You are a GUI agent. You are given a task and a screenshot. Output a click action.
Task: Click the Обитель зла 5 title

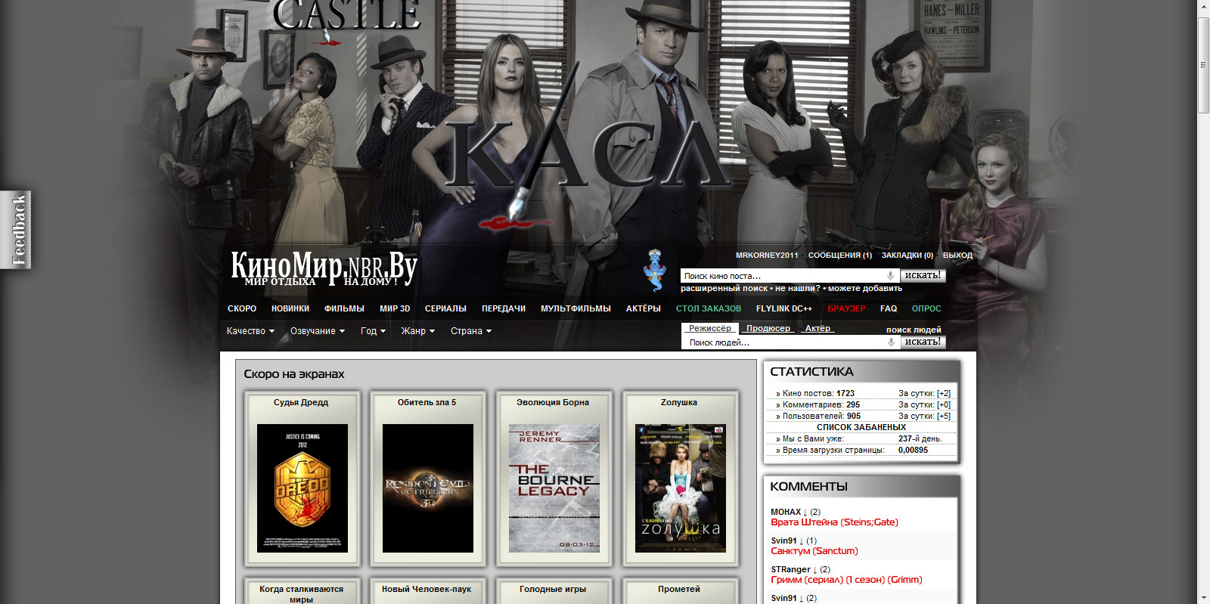point(427,402)
